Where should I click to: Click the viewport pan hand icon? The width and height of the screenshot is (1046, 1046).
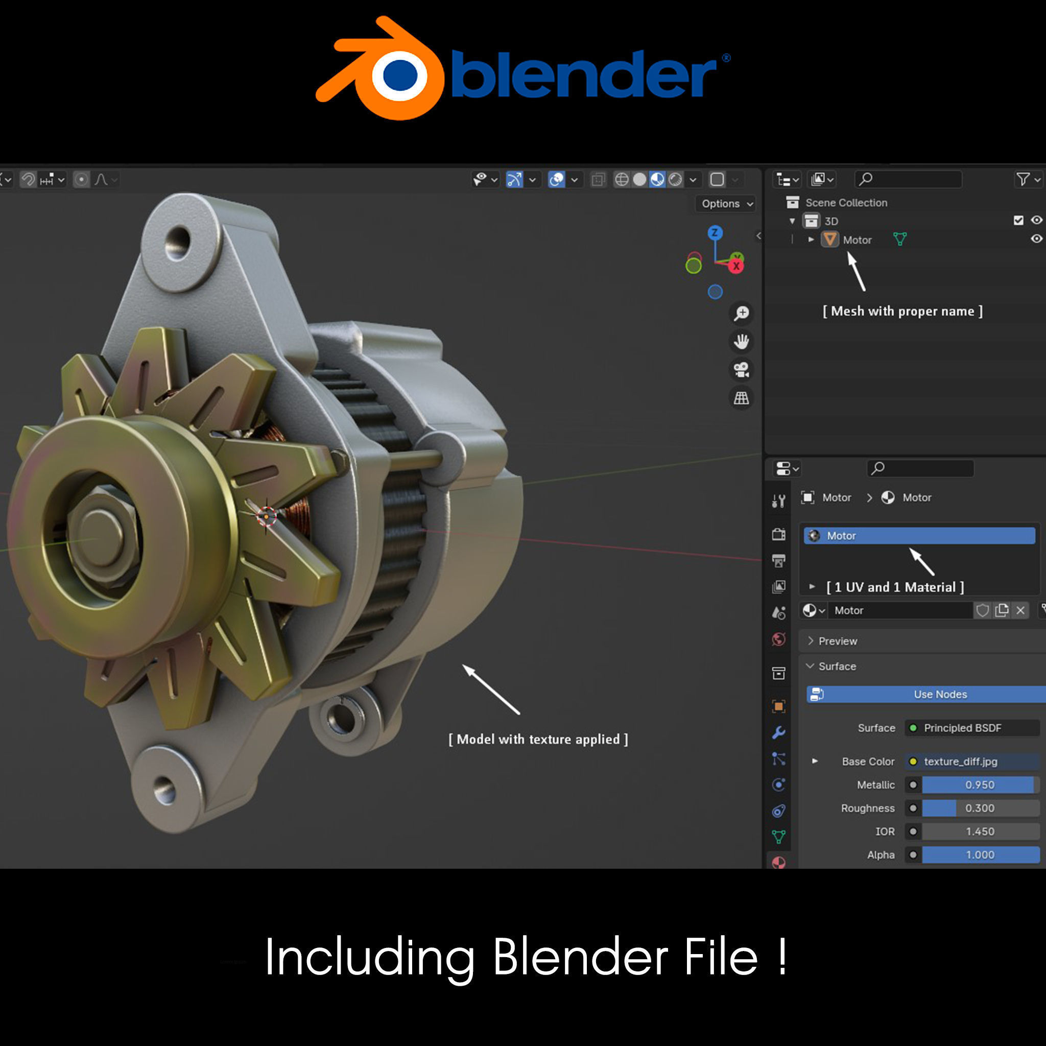(741, 342)
